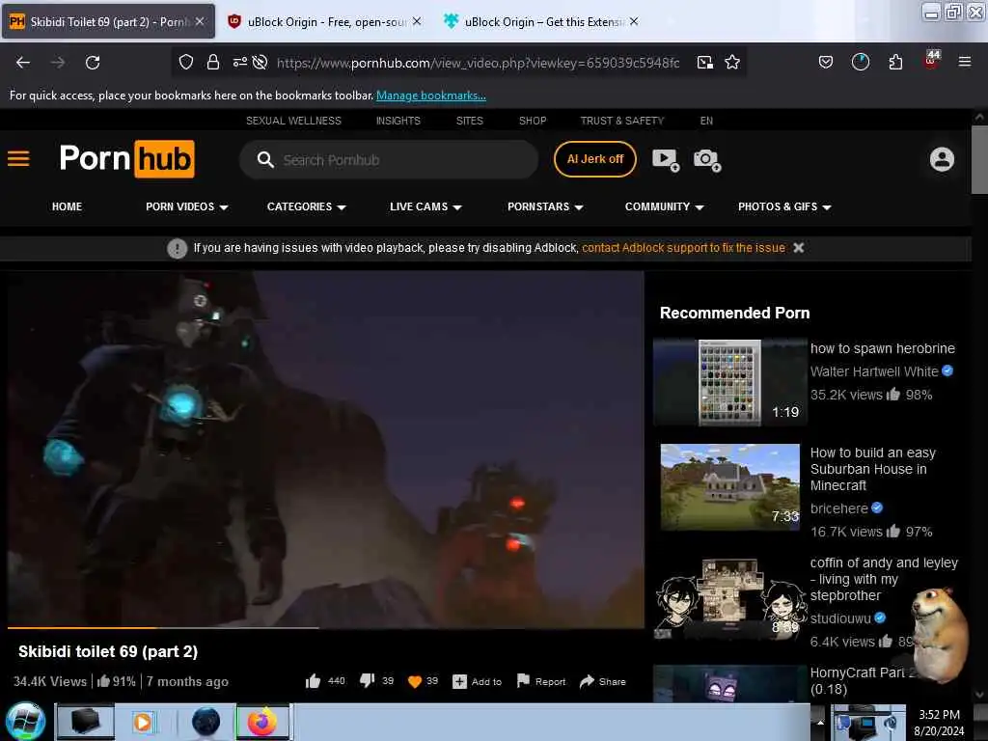Open the tracking protection shield panel
The height and width of the screenshot is (741, 988).
click(x=186, y=62)
